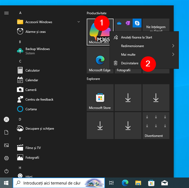The image size is (189, 188).
Task: Open Pictures from Start sidebar
Action: [6, 145]
